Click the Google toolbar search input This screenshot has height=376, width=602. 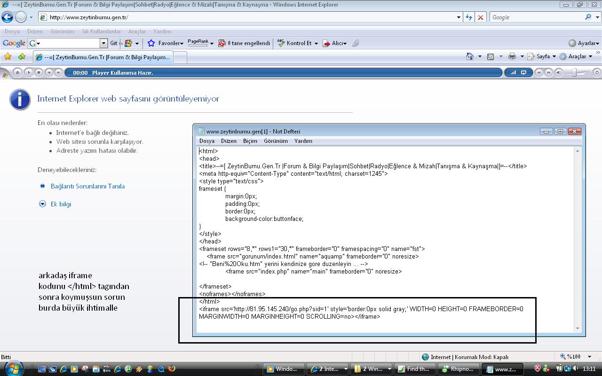point(68,43)
